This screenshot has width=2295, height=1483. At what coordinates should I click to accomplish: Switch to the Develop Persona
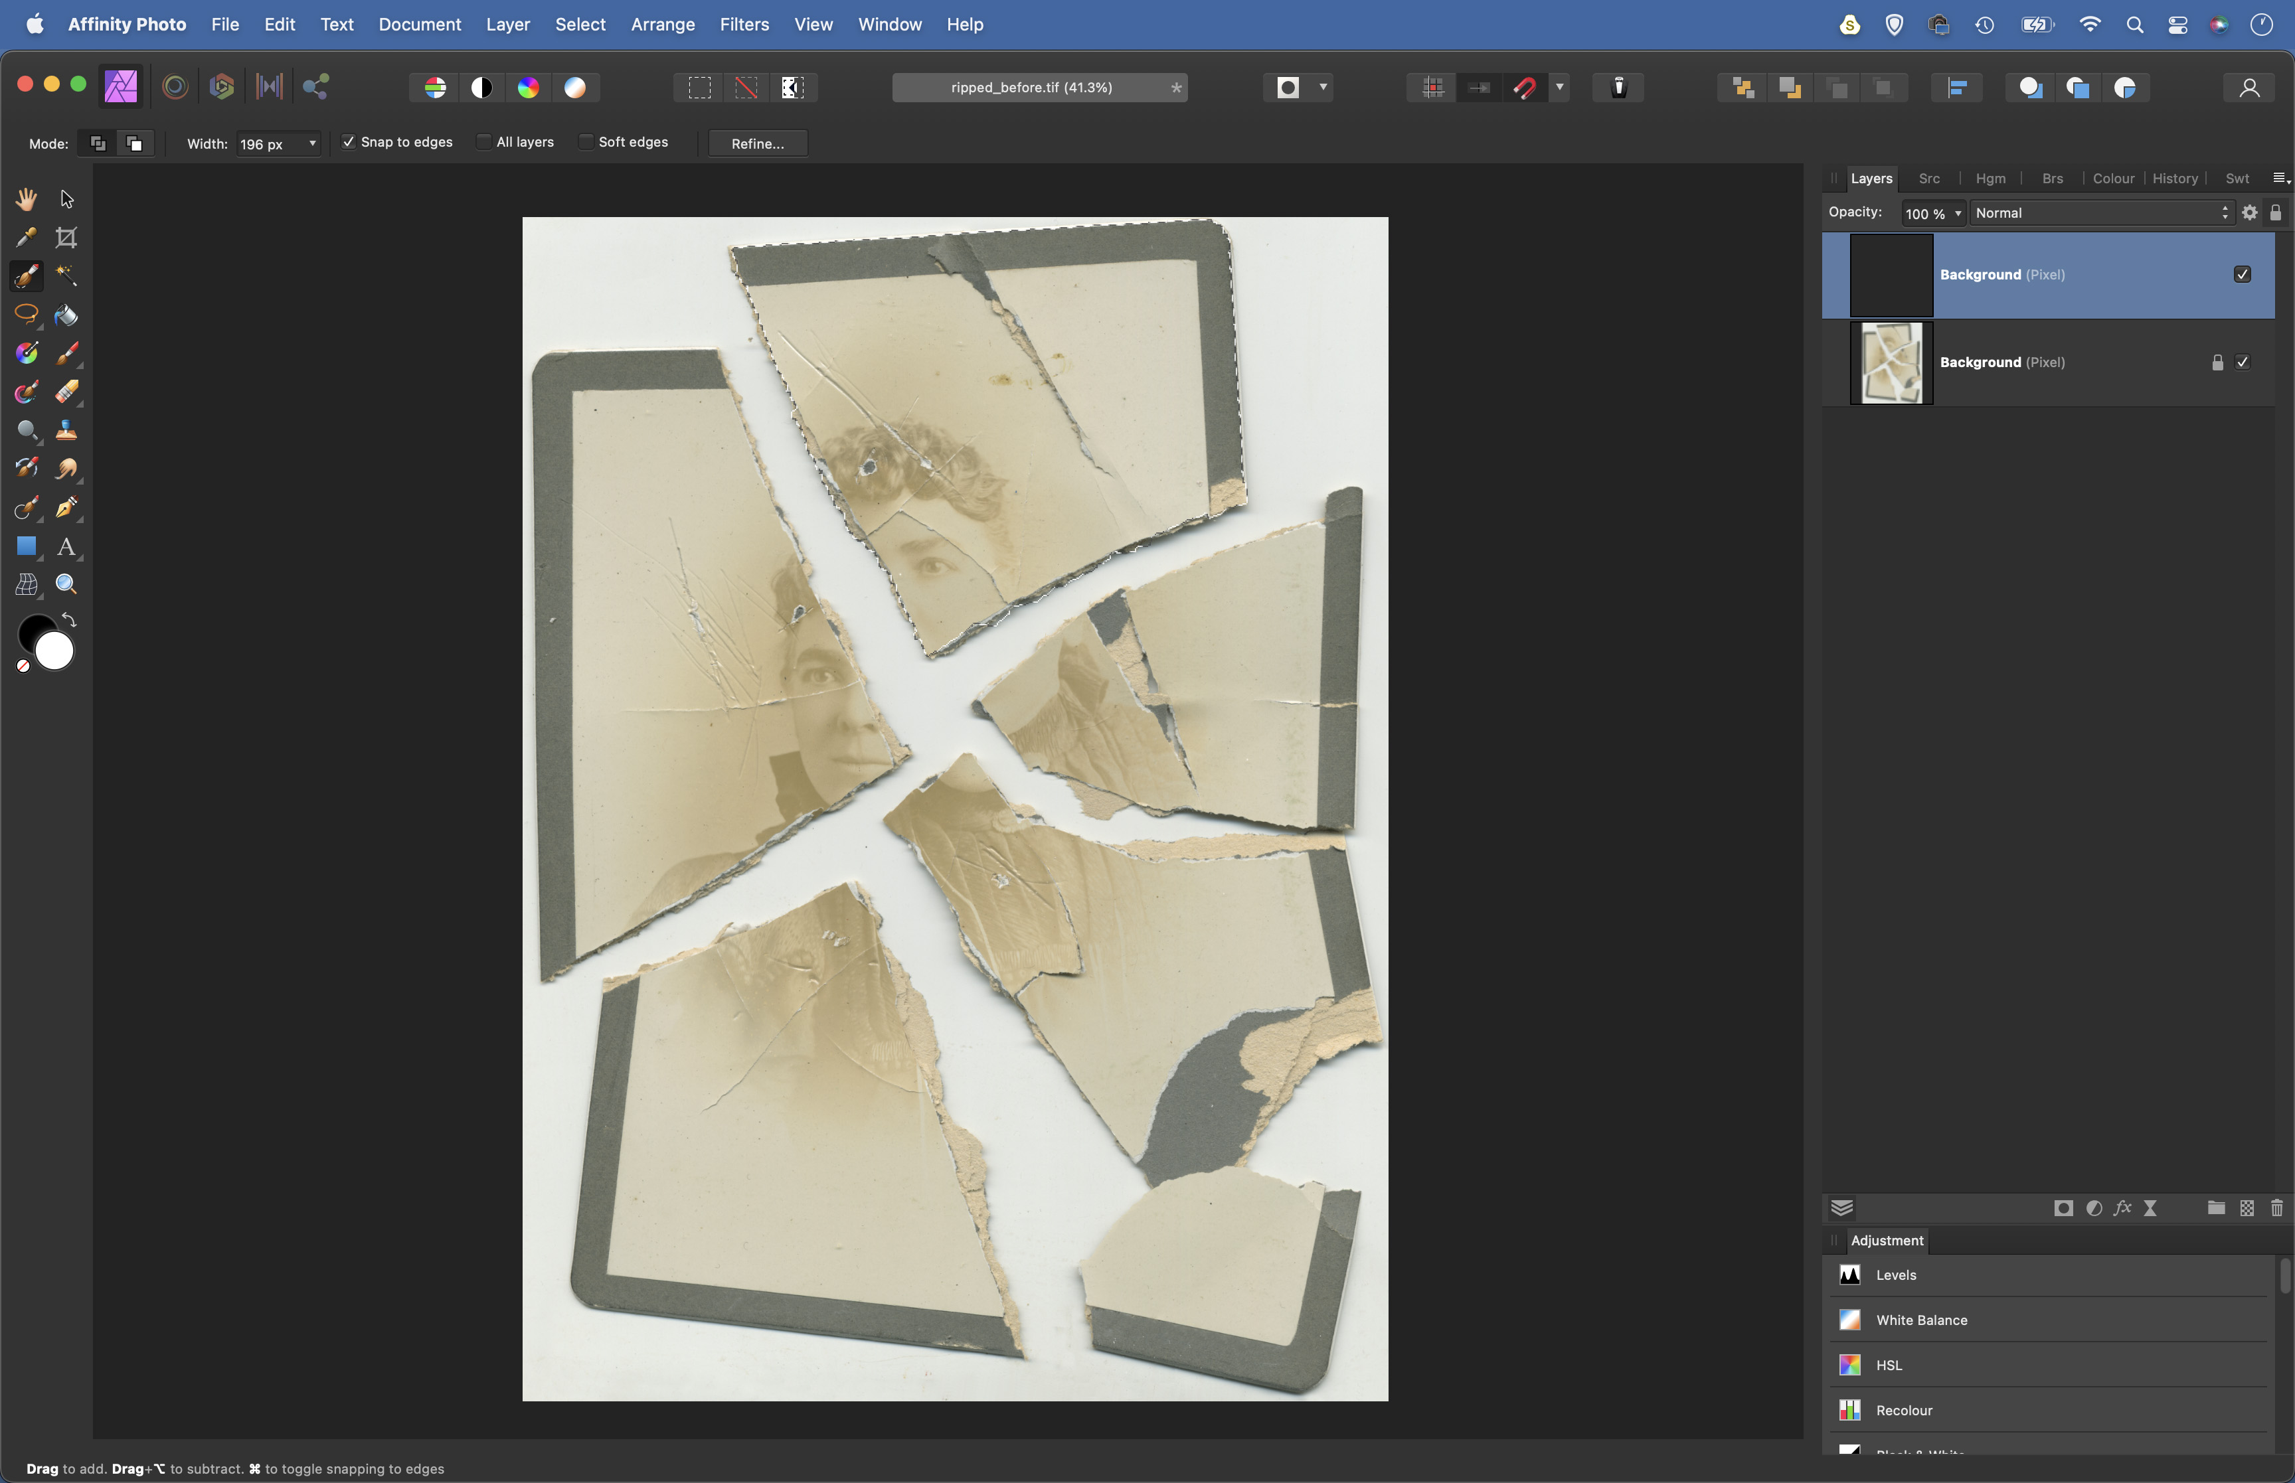[x=222, y=87]
